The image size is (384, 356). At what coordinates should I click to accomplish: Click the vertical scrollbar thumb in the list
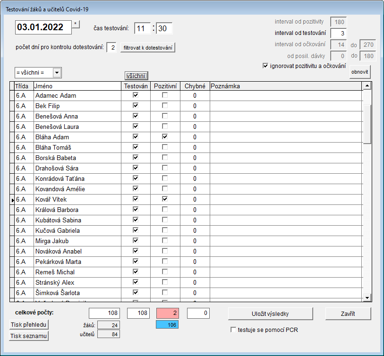point(367,124)
